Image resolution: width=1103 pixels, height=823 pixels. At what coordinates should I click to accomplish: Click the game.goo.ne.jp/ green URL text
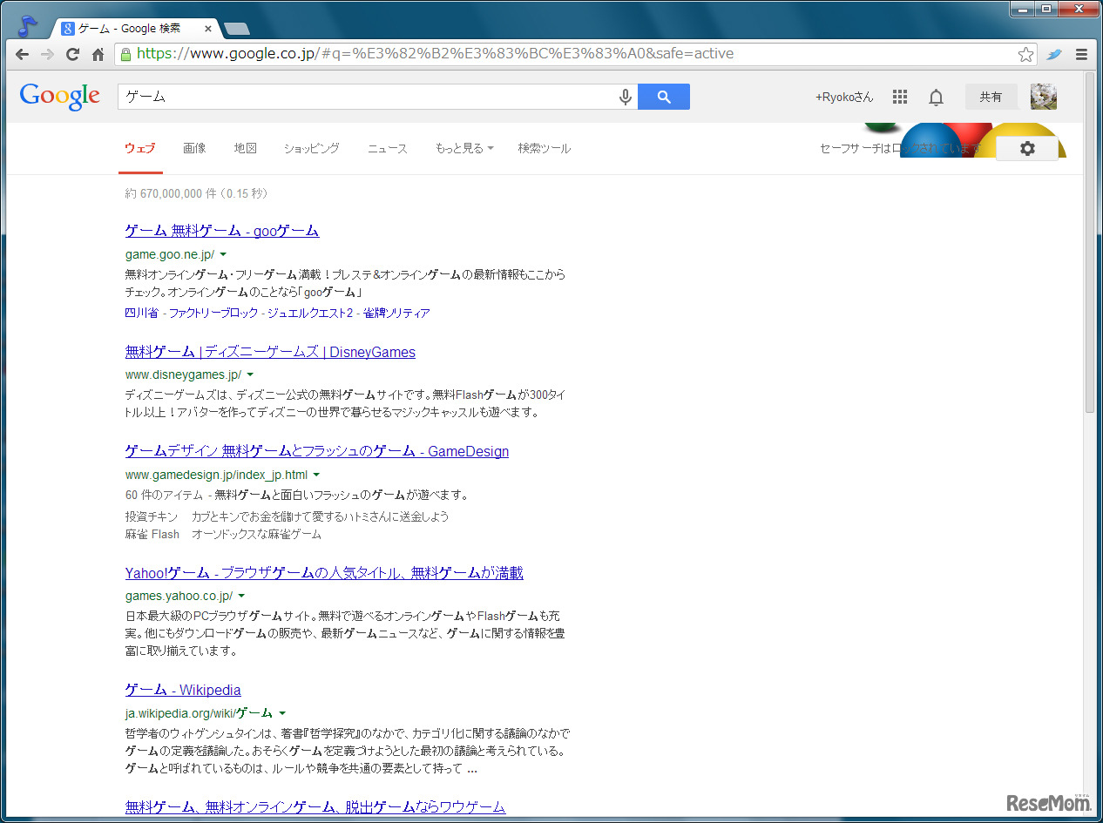170,254
